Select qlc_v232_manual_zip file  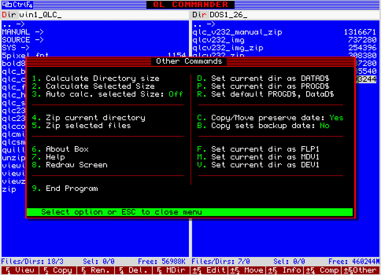[x=284, y=32]
